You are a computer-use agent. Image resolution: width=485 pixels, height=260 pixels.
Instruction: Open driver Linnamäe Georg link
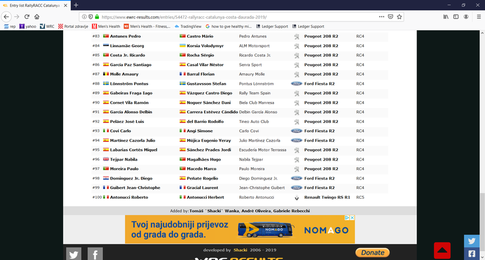(127, 45)
